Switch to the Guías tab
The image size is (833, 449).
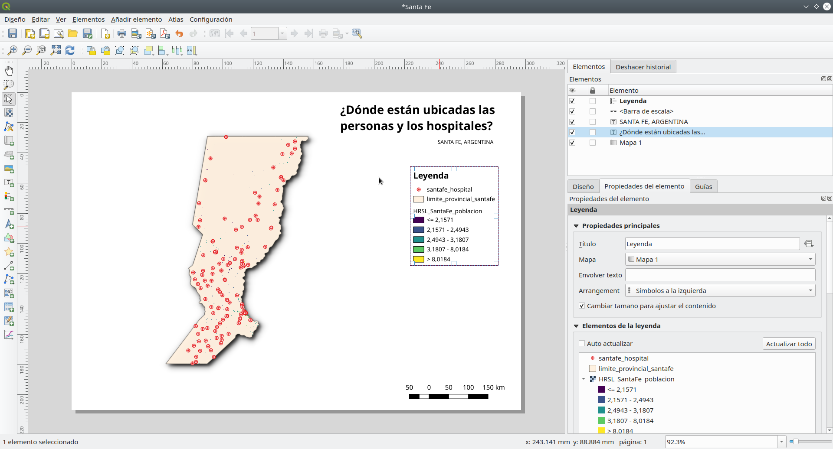click(x=703, y=187)
